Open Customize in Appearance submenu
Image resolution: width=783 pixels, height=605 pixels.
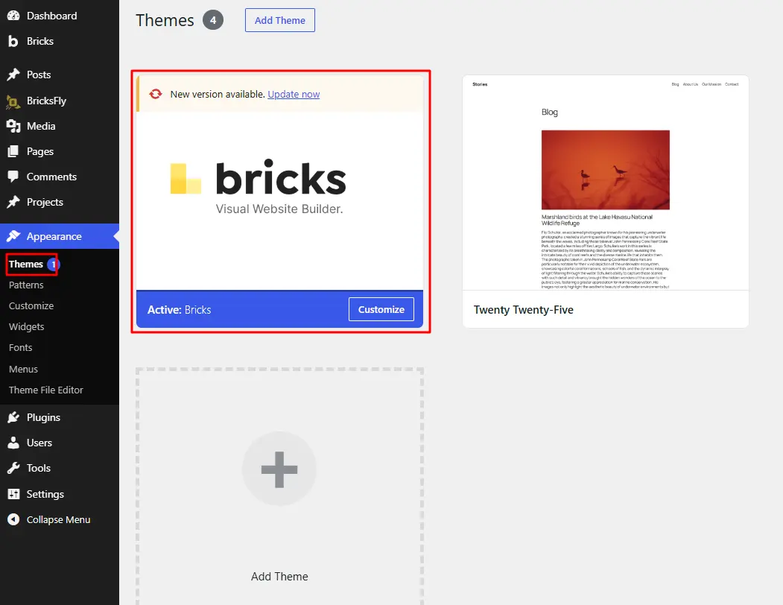point(31,305)
